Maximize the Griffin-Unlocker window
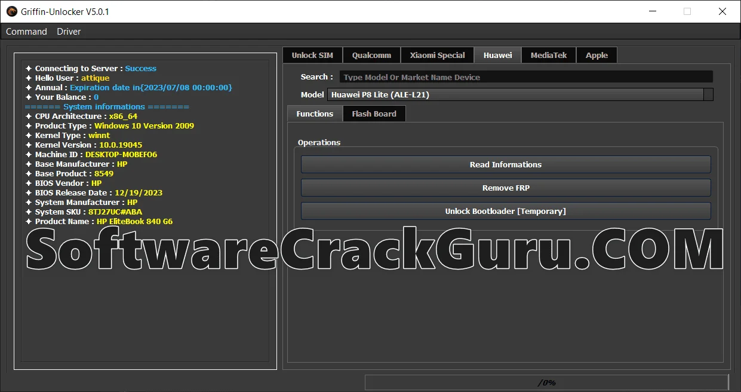The height and width of the screenshot is (392, 741). (687, 11)
